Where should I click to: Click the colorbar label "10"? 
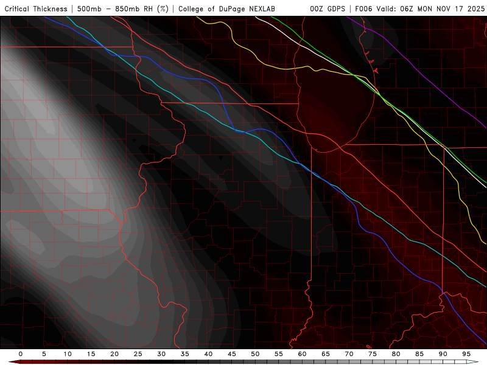(68, 354)
